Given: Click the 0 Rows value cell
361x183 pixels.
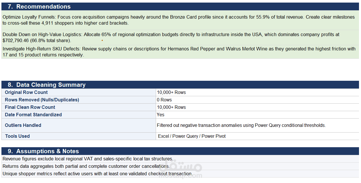Looking at the screenshot, I should (x=257, y=100).
